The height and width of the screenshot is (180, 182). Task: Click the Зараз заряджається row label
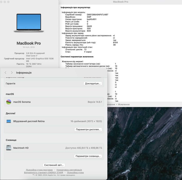[x=76, y=40]
